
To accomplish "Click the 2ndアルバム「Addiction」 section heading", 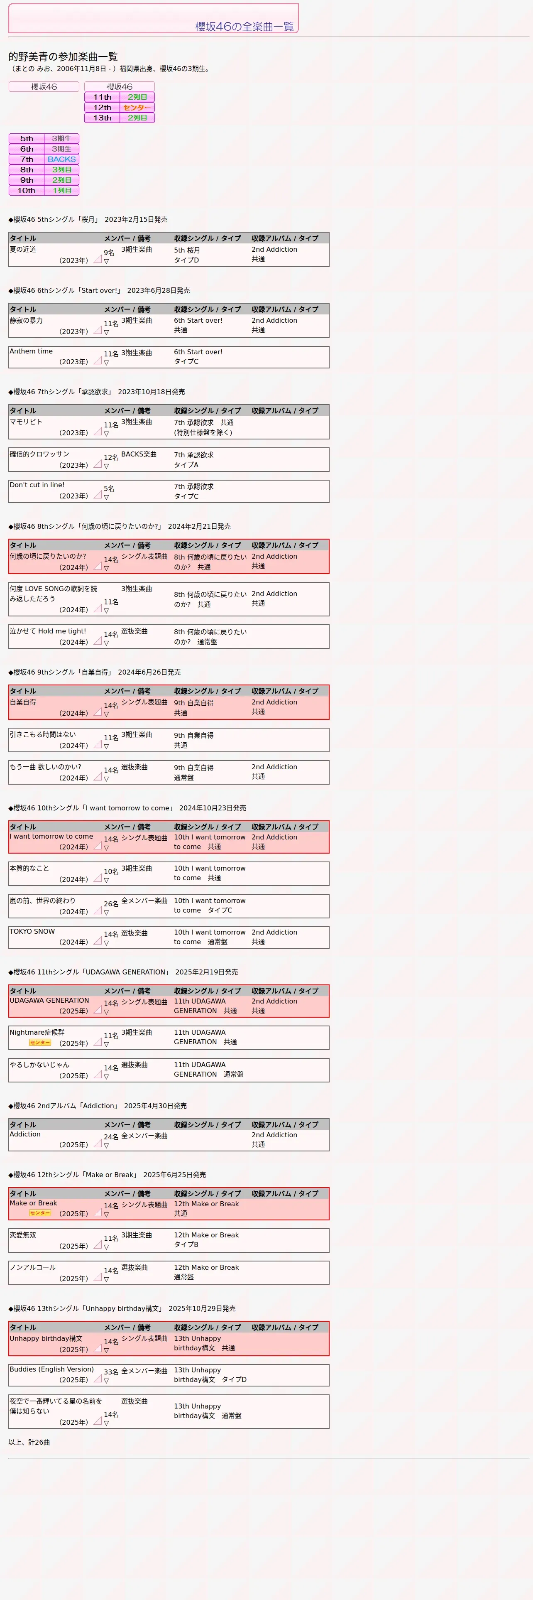I will pos(98,1106).
